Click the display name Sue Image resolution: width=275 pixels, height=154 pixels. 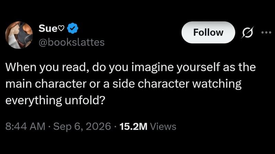click(x=48, y=28)
